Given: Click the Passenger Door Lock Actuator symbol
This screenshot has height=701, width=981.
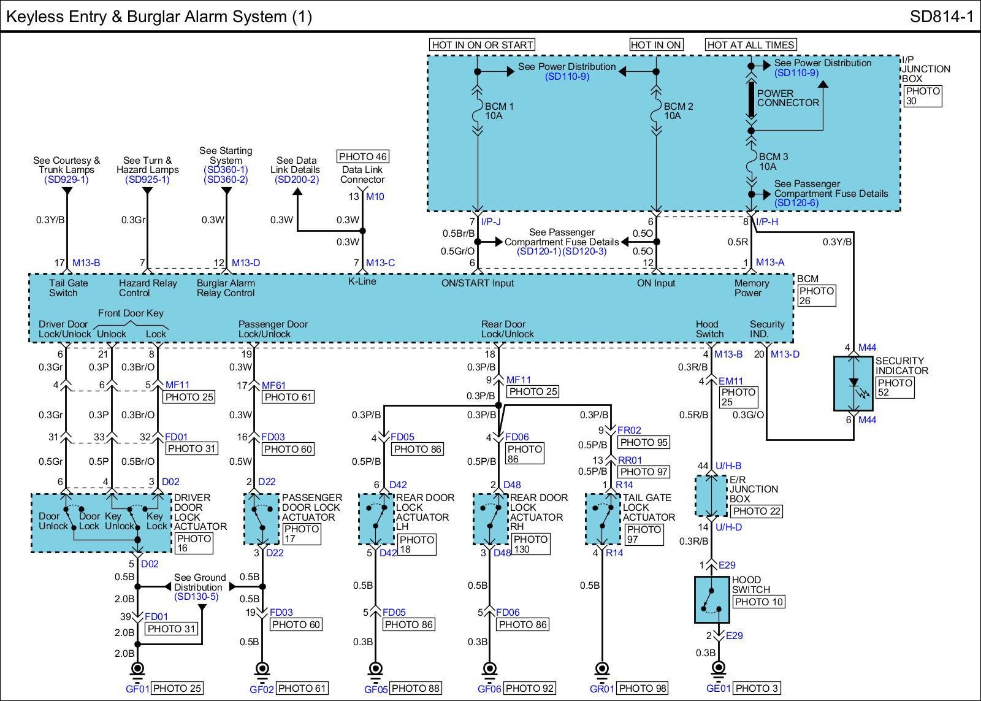Looking at the screenshot, I should [x=261, y=519].
